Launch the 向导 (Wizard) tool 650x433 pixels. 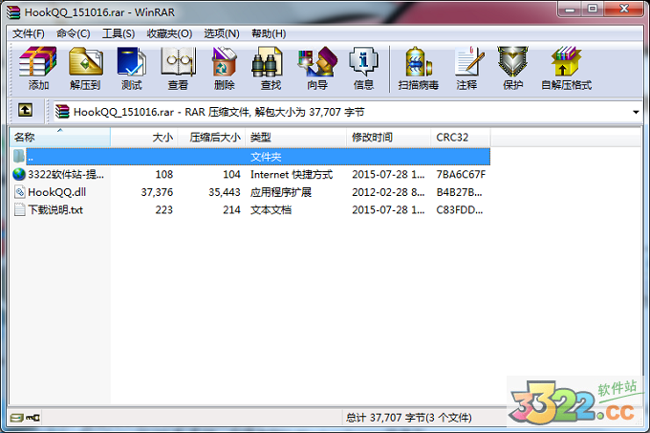pos(317,67)
